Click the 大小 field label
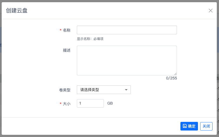The height and width of the screenshot is (137, 219). pos(67,103)
